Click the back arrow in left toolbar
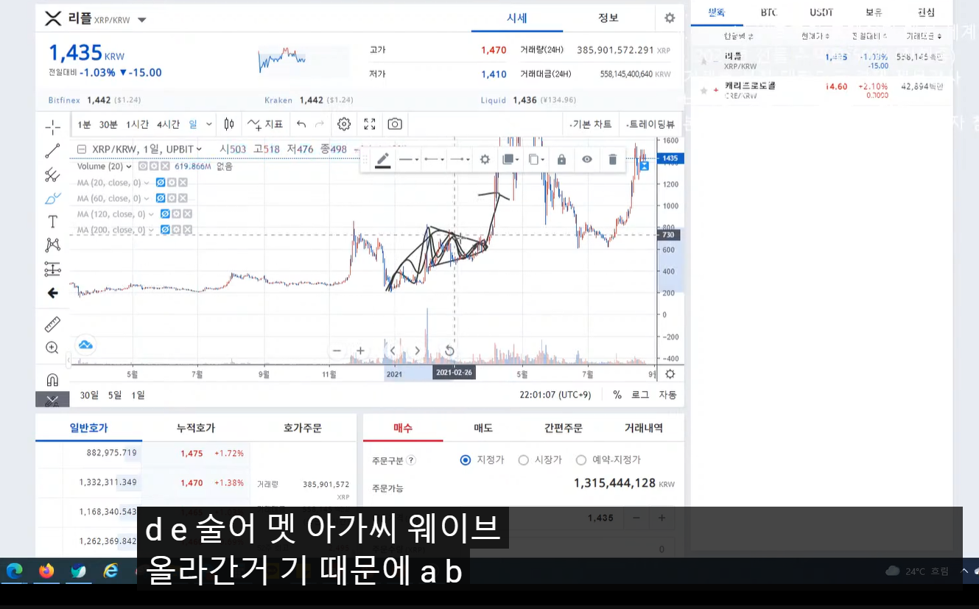The width and height of the screenshot is (979, 609). coord(52,293)
